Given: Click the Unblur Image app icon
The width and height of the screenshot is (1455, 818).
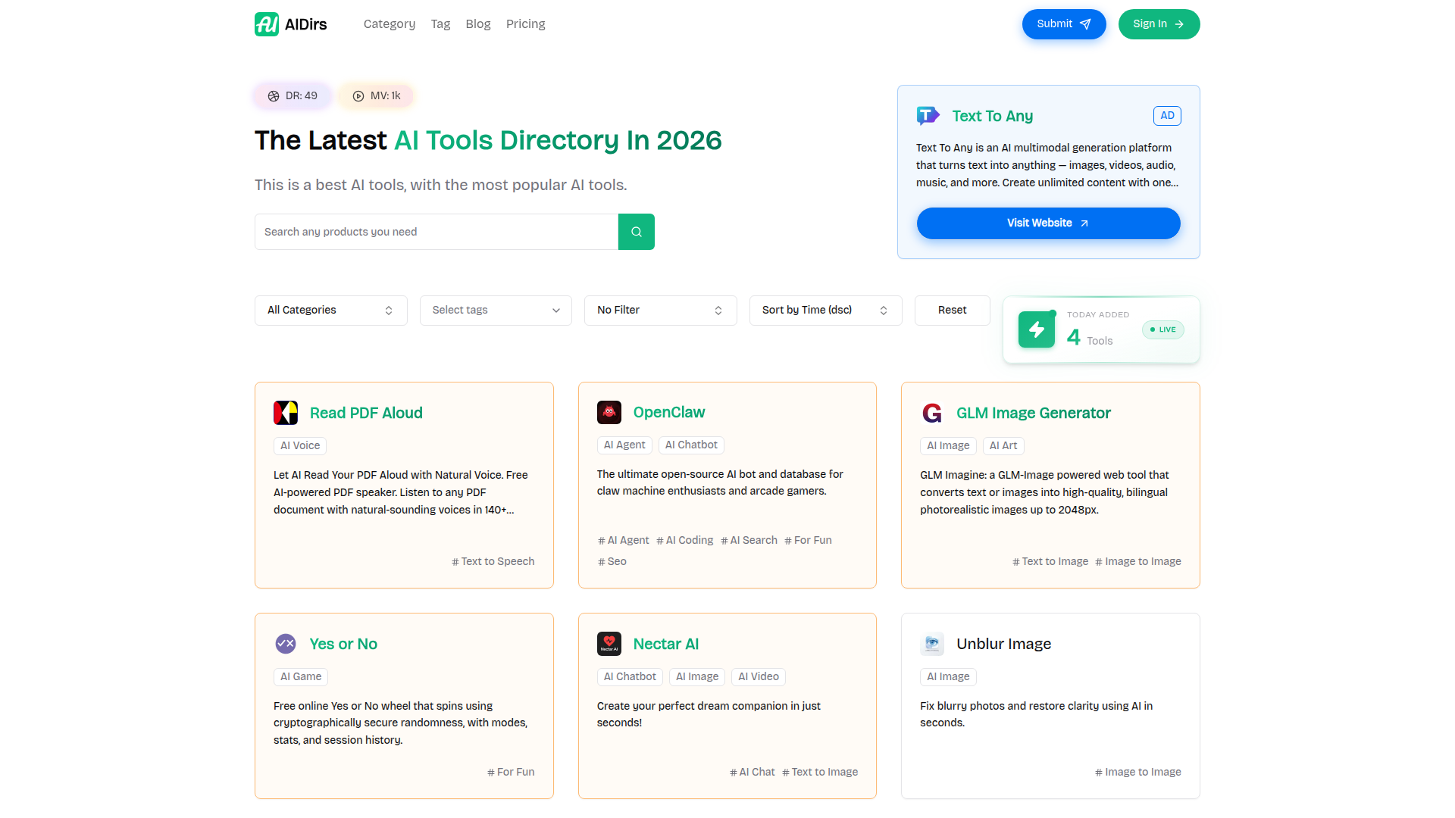Looking at the screenshot, I should coord(932,644).
